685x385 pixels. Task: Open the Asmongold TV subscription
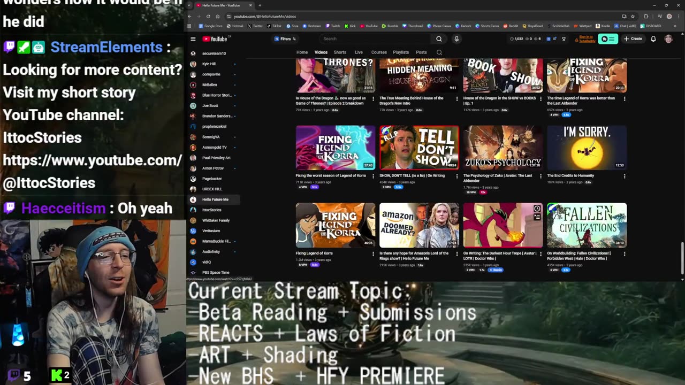point(214,147)
